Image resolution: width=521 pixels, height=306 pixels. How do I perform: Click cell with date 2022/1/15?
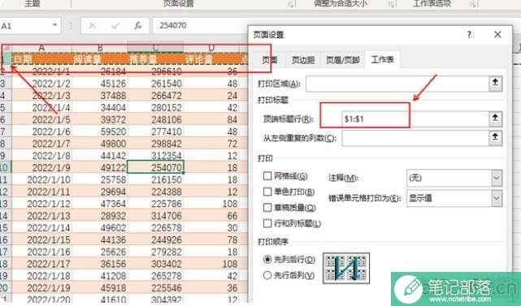tap(42, 239)
